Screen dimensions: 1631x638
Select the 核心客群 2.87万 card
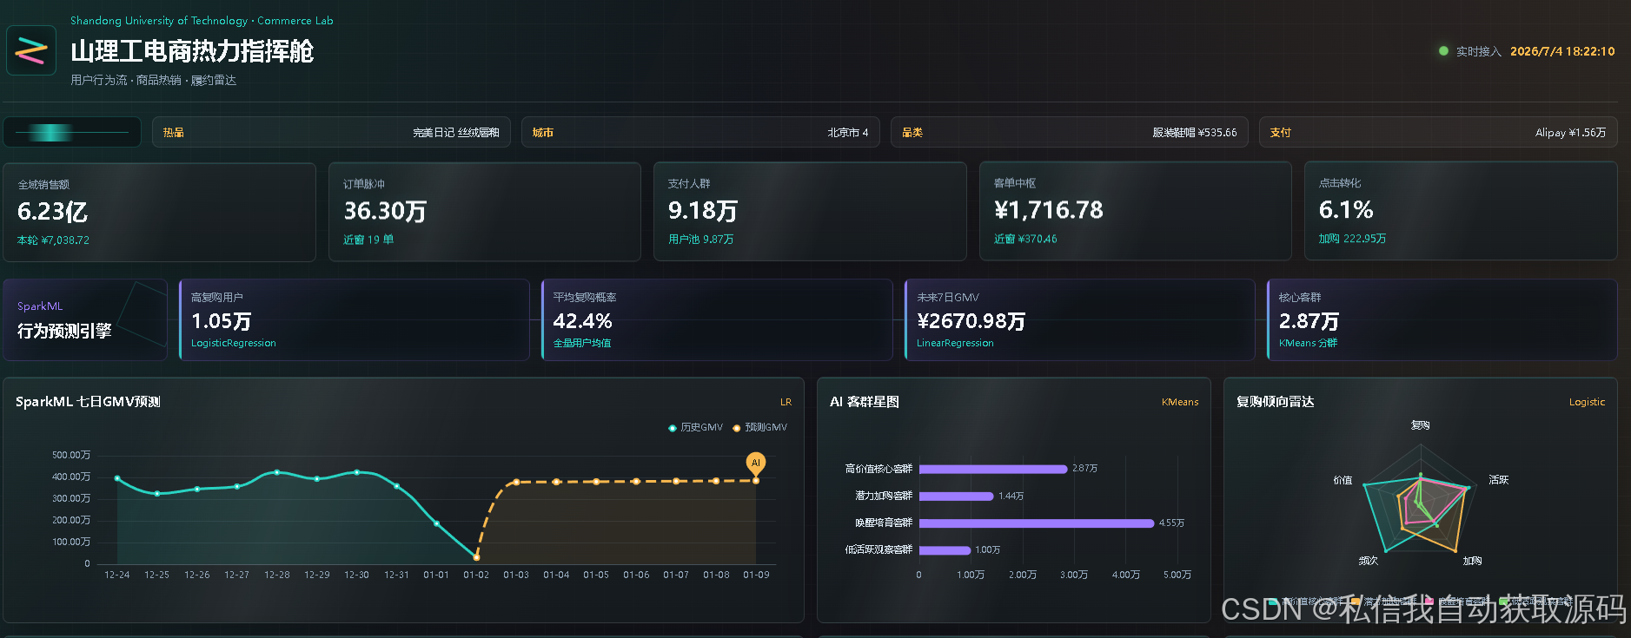1442,319
